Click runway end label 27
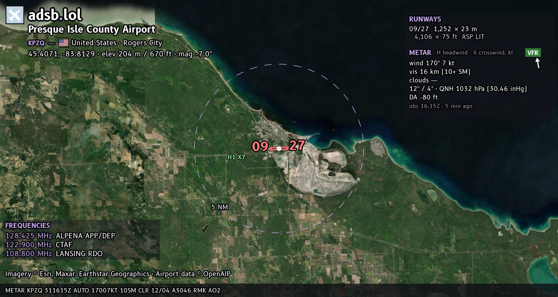Image resolution: width=558 pixels, height=297 pixels. pos(297,146)
